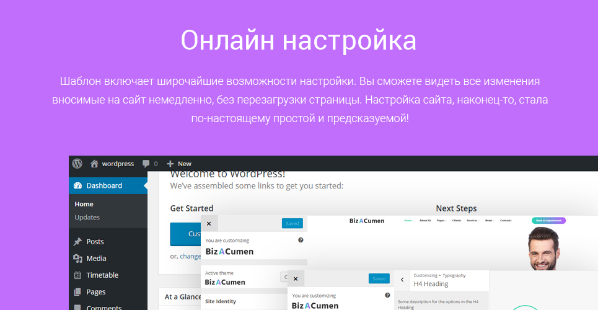
Task: Click the 'wordpress' site name in admin bar
Action: 118,164
